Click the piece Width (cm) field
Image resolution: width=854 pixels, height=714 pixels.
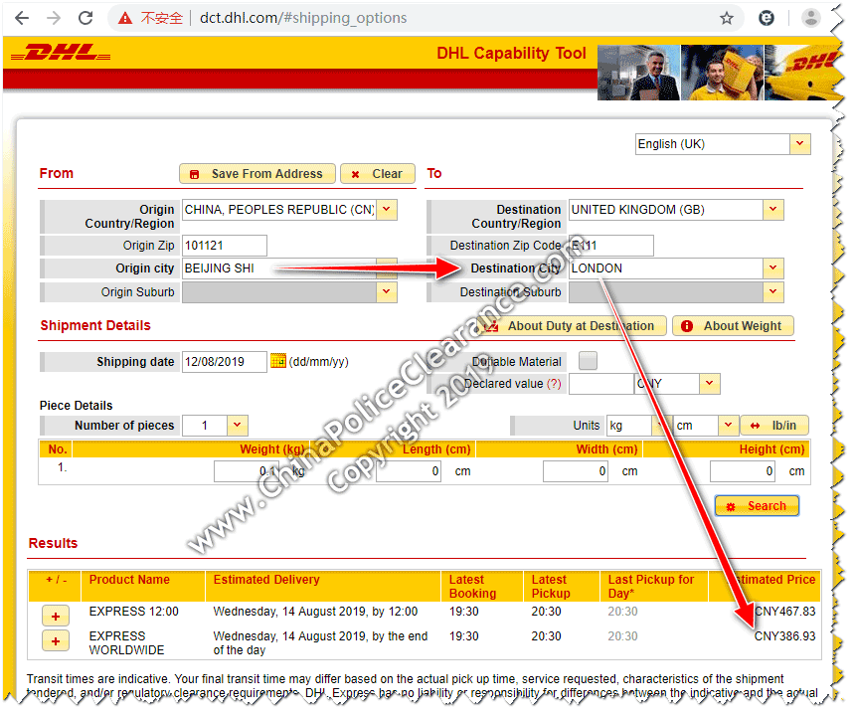pos(576,471)
